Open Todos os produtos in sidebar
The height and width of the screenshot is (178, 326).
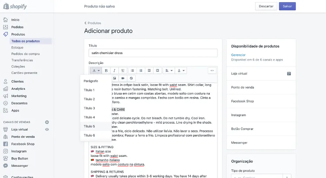(31, 41)
